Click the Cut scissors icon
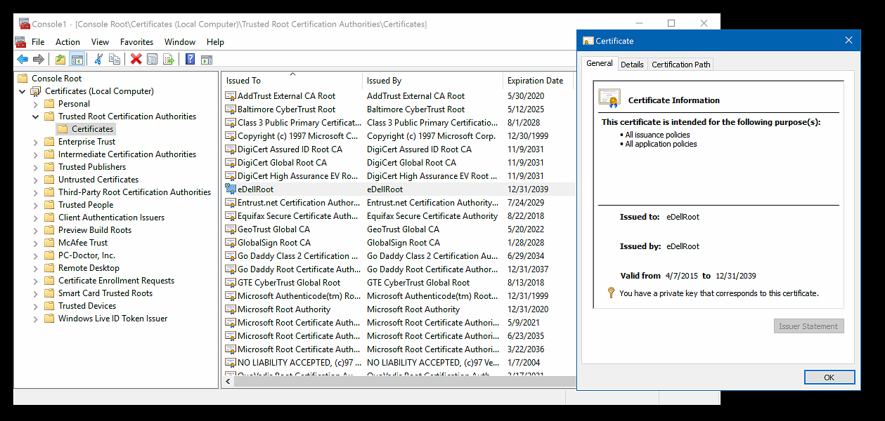Screen dimensions: 885x421 [98, 60]
